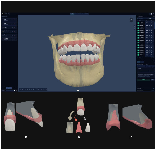Expand the Teeth group chevron
The width and height of the screenshot is (156, 150).
[16, 20]
